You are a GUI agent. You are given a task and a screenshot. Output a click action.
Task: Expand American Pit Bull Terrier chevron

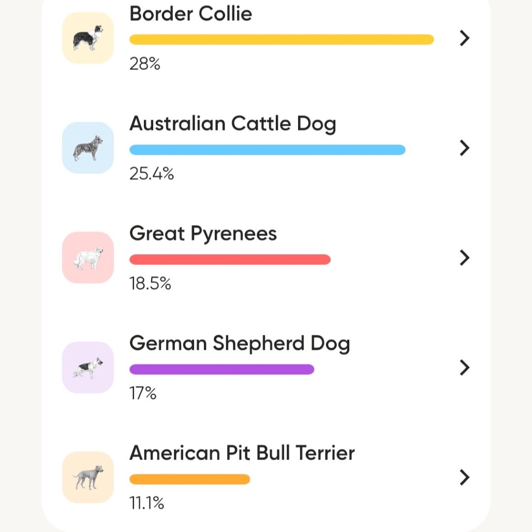(465, 477)
